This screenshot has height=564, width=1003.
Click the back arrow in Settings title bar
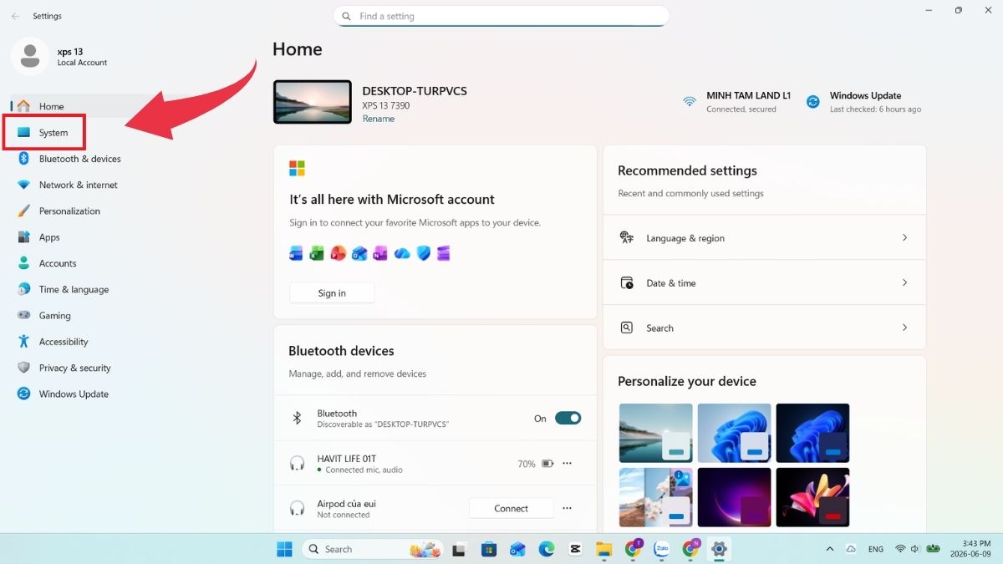[15, 16]
